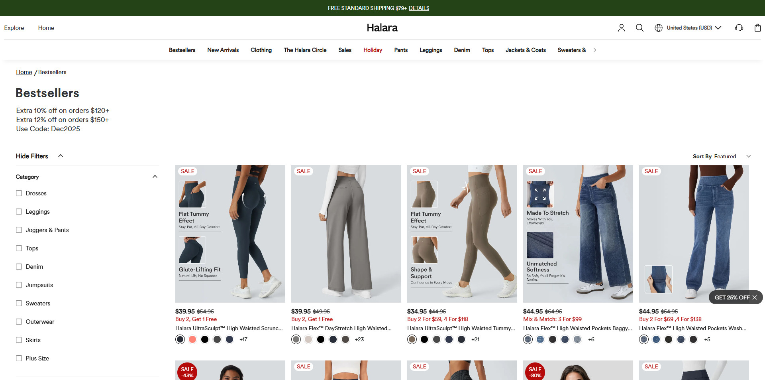Switch to the New Arrivals tab
The width and height of the screenshot is (765, 380).
coord(223,50)
